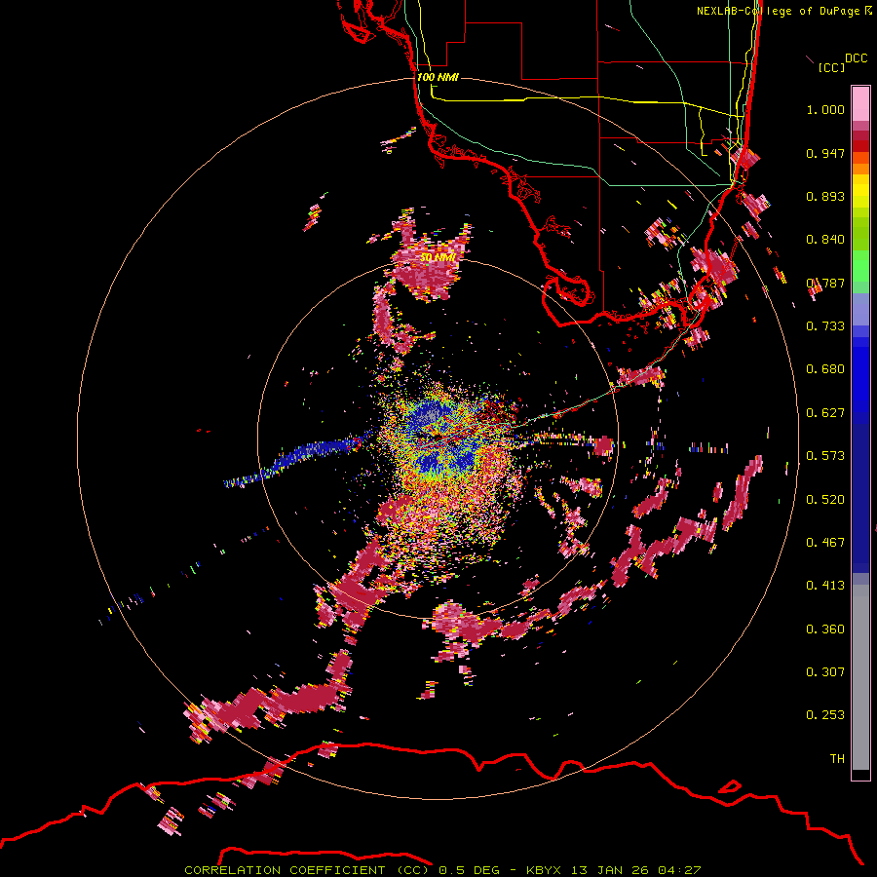Click the 0.947 value on the color scale
The image size is (877, 877).
(825, 153)
